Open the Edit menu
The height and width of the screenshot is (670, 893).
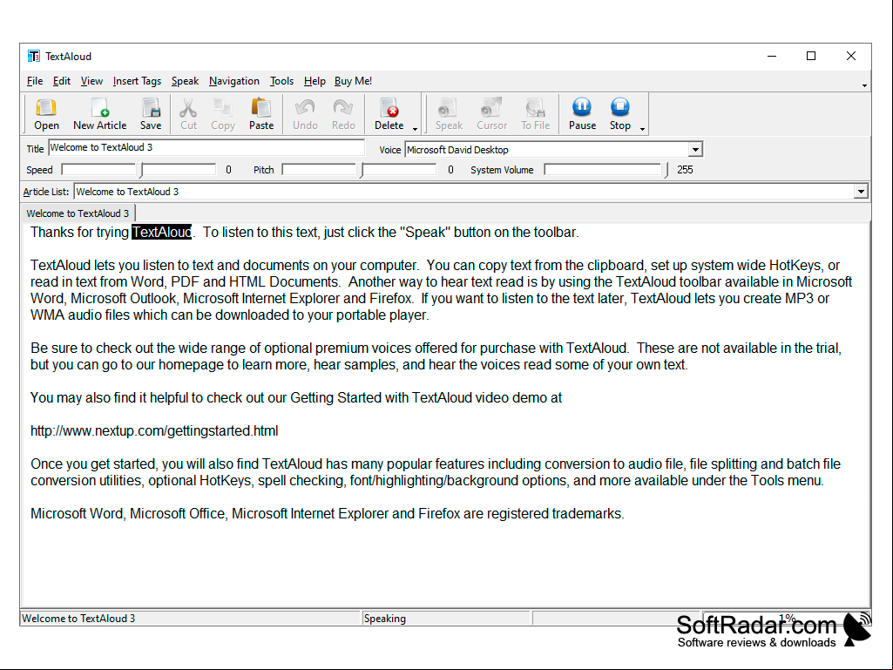(62, 81)
